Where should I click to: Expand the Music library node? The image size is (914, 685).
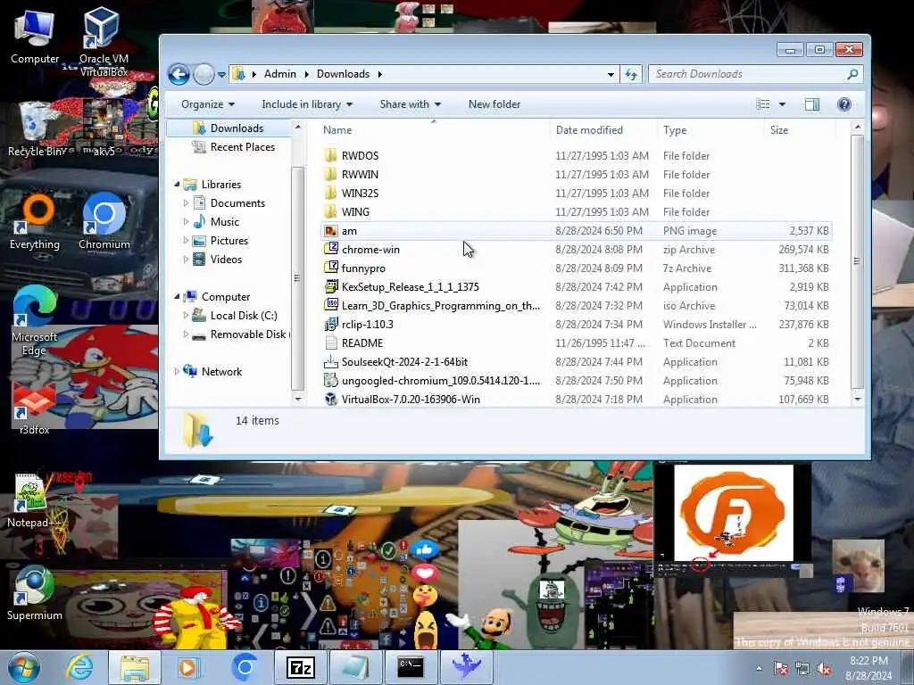[x=186, y=222]
